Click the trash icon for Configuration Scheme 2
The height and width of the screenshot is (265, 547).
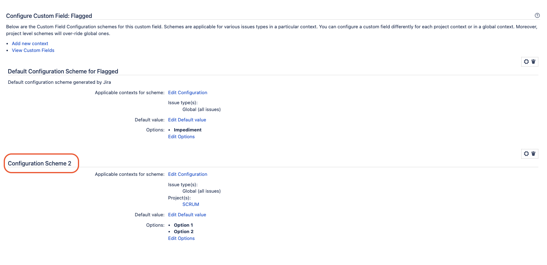tap(533, 154)
